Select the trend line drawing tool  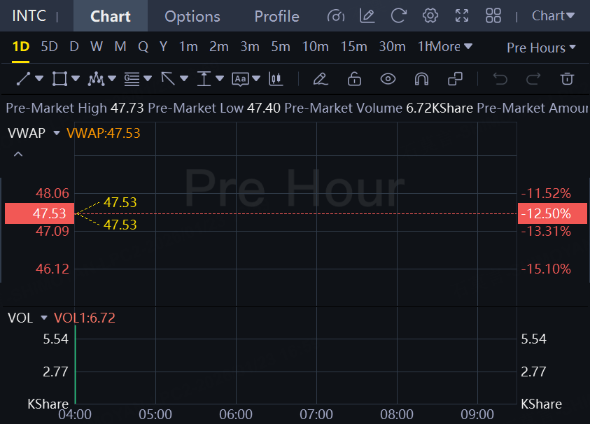click(23, 79)
